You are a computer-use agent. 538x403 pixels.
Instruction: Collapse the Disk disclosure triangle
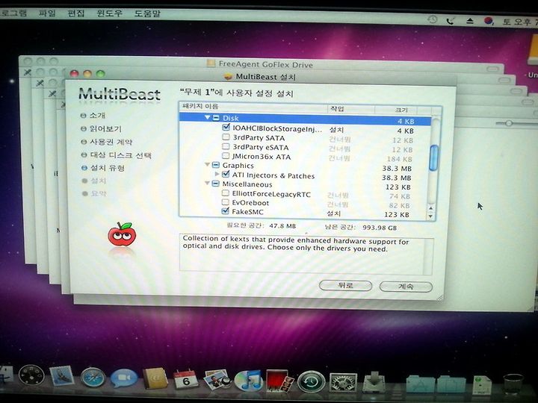coord(207,118)
